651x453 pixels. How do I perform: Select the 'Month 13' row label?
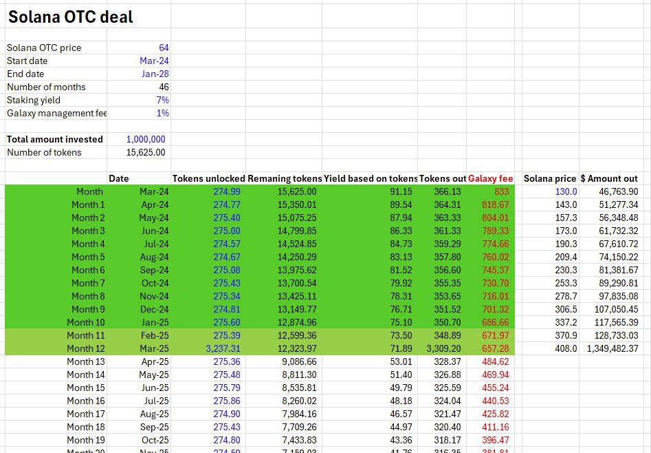85,362
